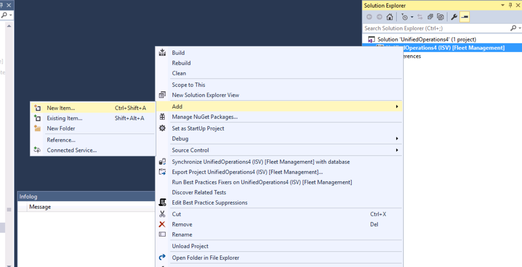The image size is (522, 267).
Task: Click the Manage NuGet Packages gift icon
Action: pos(162,117)
